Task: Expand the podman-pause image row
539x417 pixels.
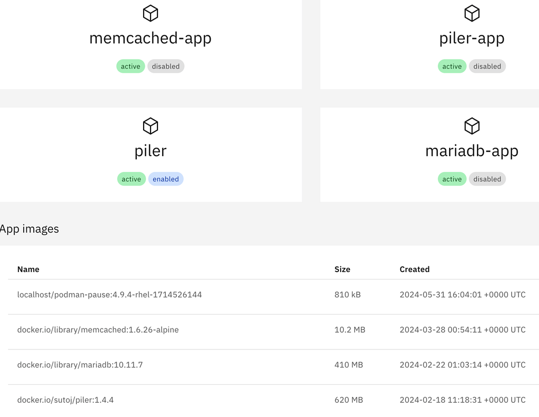Action: coord(109,295)
